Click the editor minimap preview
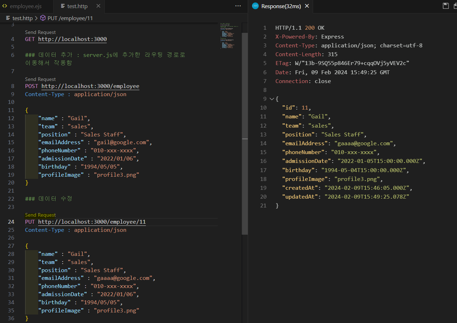 tap(229, 35)
